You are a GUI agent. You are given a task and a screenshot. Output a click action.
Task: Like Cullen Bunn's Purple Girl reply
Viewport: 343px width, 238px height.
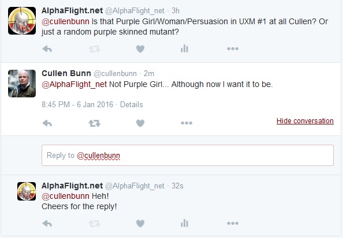140,123
